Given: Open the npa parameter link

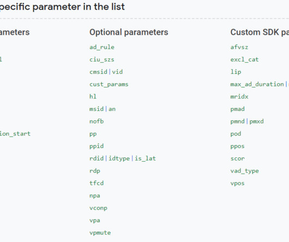Looking at the screenshot, I should click(95, 196).
